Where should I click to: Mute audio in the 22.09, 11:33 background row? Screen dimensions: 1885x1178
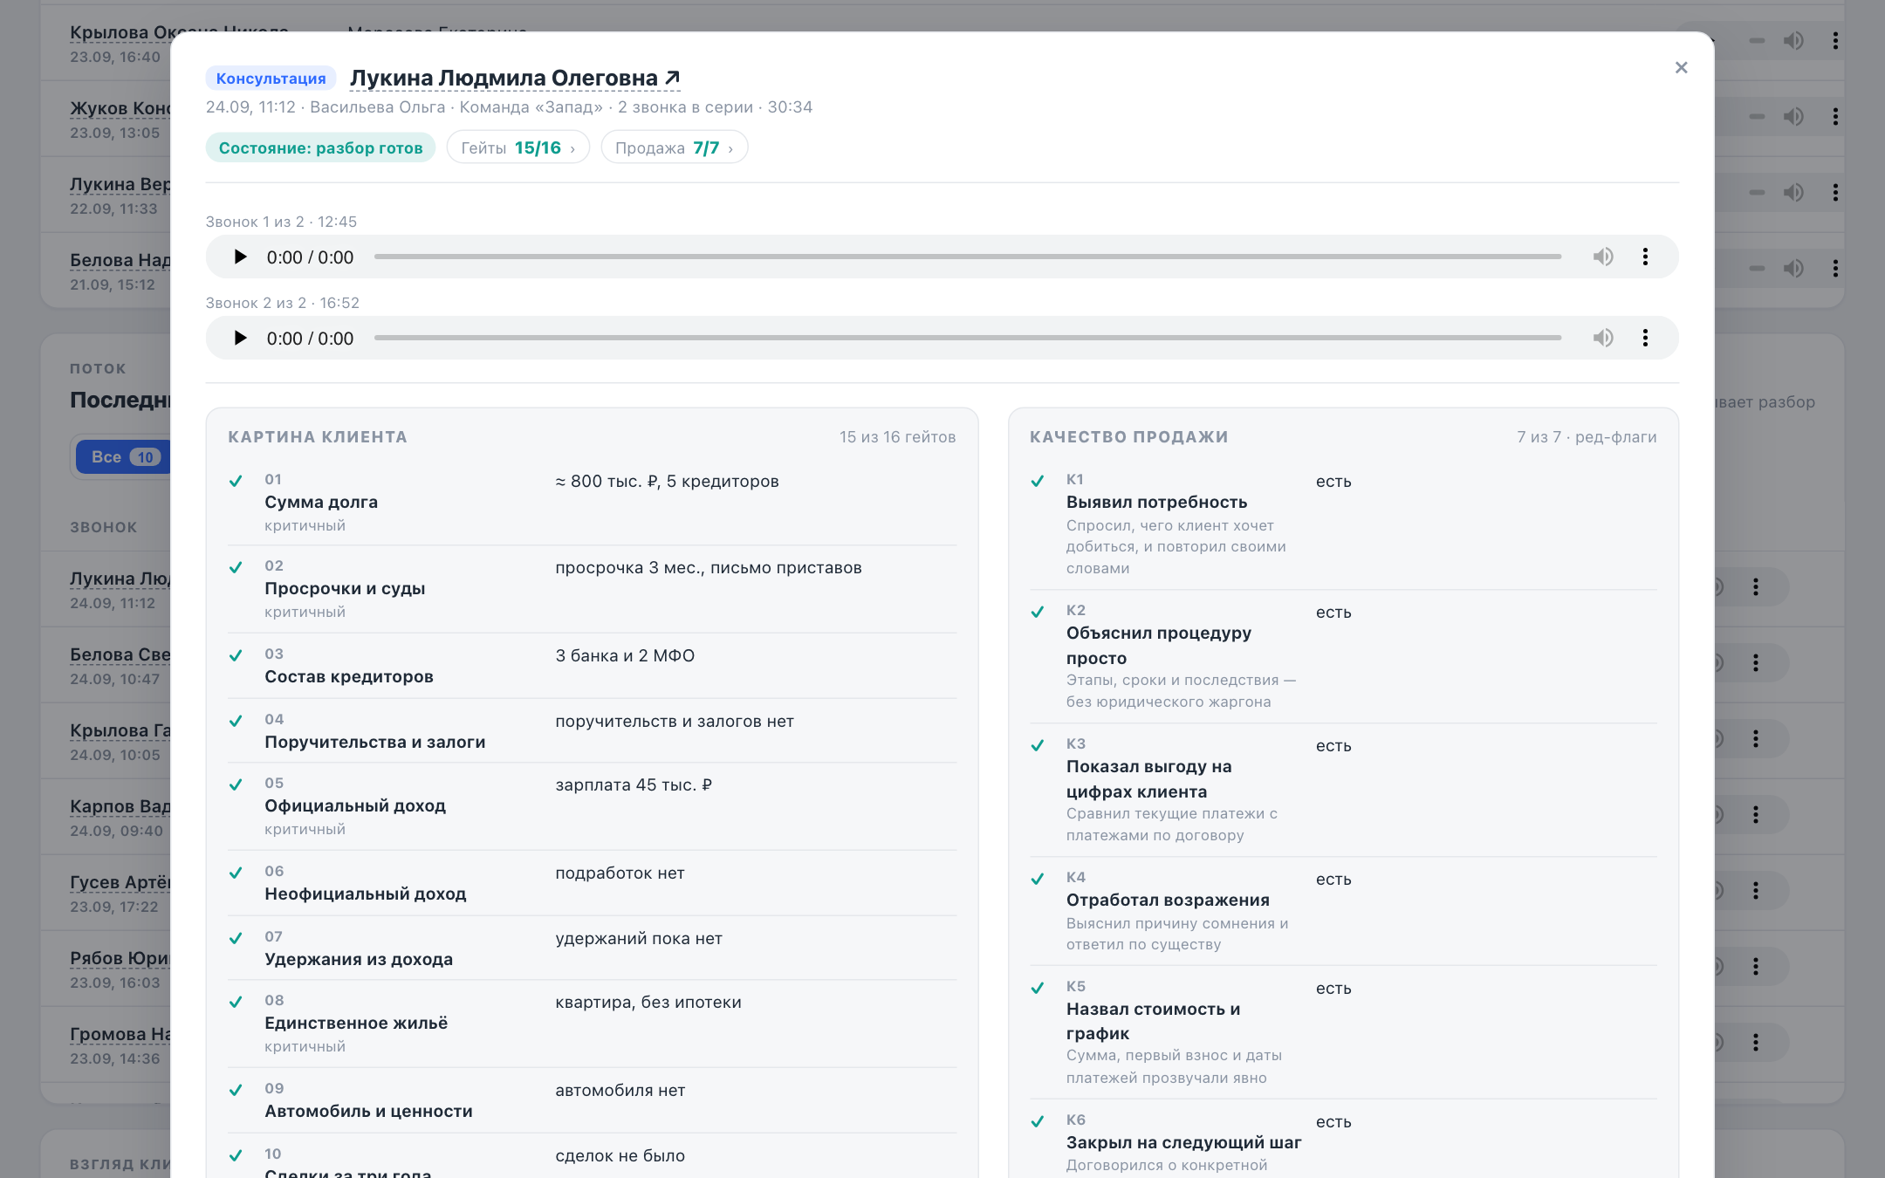click(x=1793, y=192)
